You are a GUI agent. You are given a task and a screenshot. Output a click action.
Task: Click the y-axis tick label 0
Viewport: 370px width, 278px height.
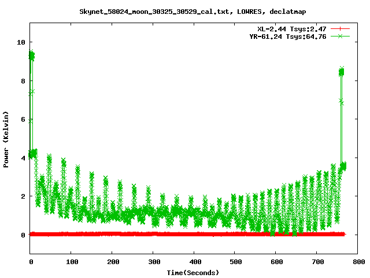pyautogui.click(x=23, y=235)
